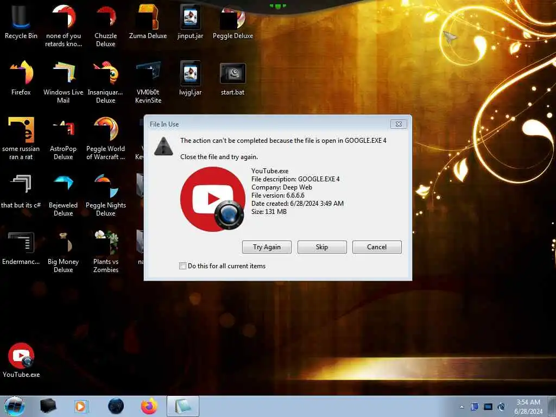The image size is (556, 417).
Task: Select the Windows Live Mail shortcut
Action: tap(63, 82)
